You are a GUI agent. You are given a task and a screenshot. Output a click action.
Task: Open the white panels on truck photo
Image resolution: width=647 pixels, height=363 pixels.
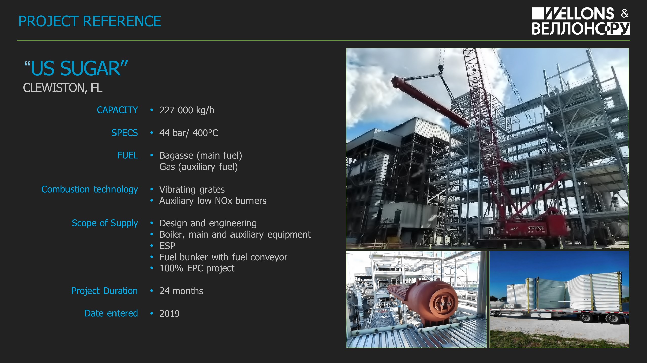559,299
